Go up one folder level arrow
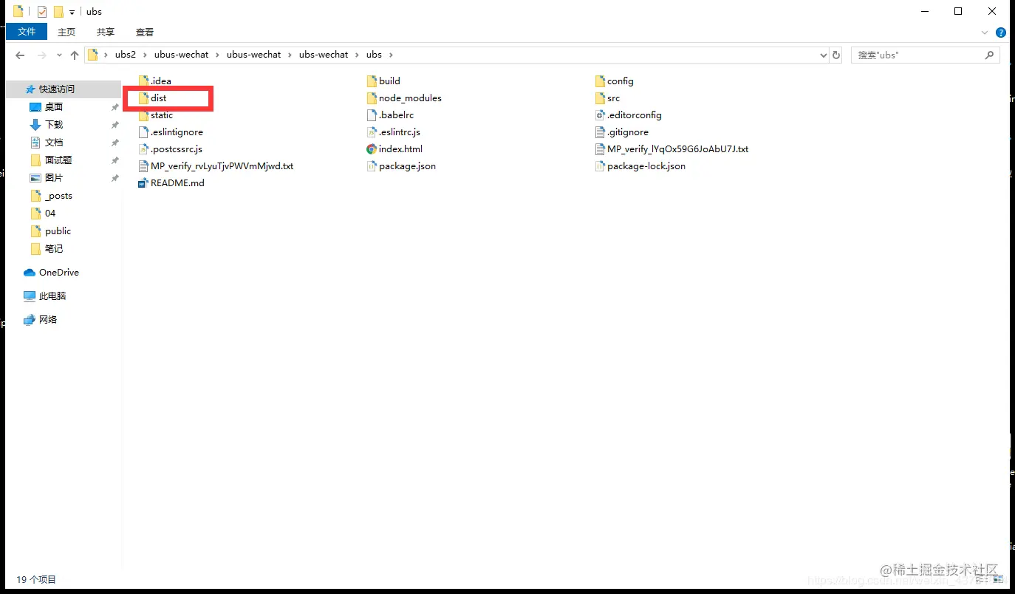1015x594 pixels. [75, 55]
